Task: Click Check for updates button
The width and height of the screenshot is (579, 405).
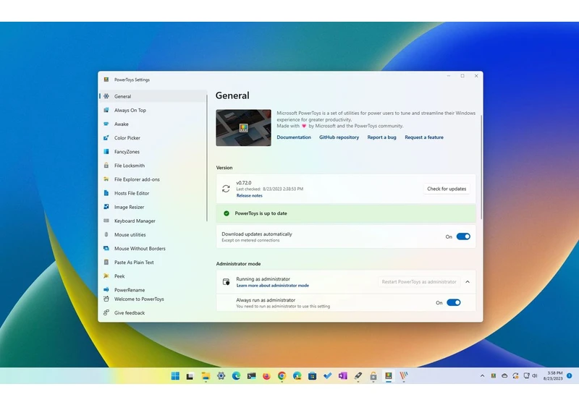Action: 447,189
